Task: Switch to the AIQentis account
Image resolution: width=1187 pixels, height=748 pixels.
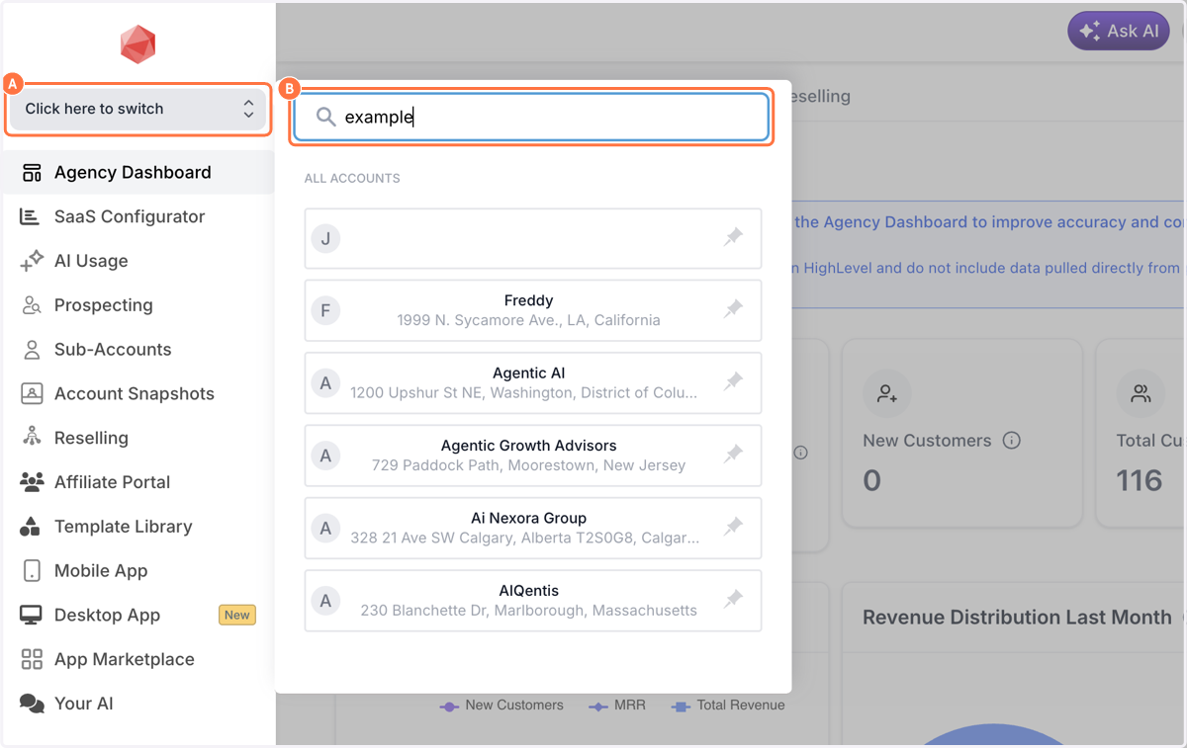Action: (533, 600)
